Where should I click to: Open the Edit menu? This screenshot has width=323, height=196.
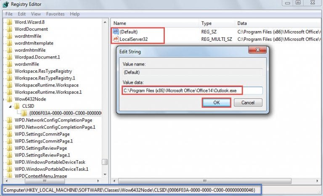click(x=21, y=14)
